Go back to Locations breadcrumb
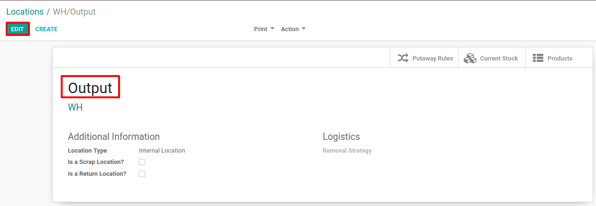 coord(25,12)
